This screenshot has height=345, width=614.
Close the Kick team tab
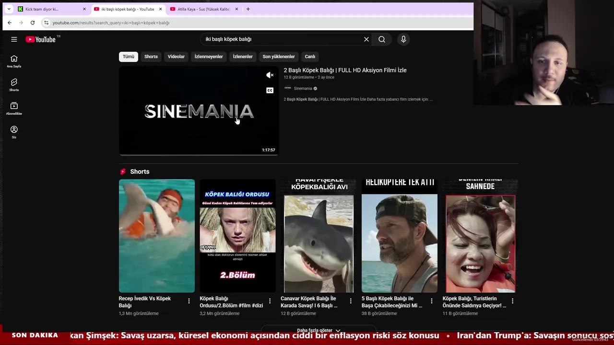coord(84,9)
